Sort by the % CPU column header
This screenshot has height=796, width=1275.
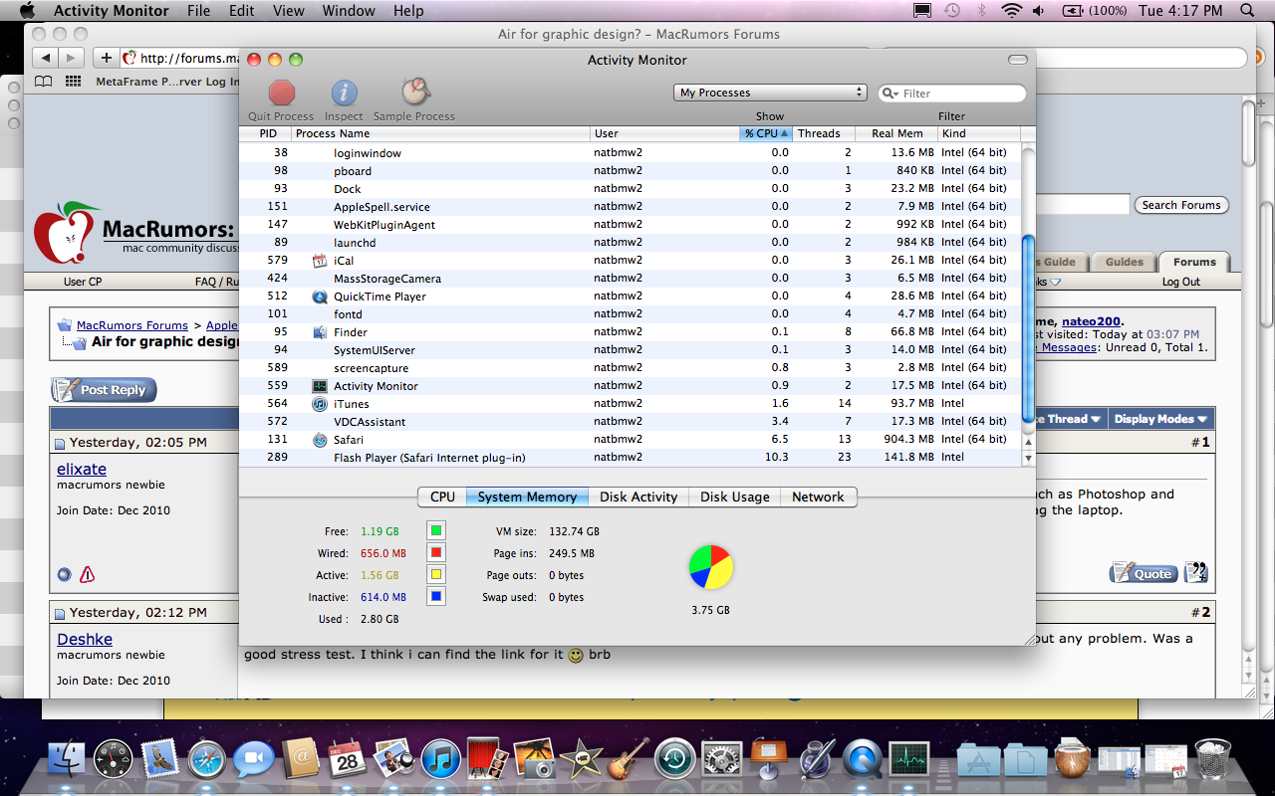(x=766, y=133)
